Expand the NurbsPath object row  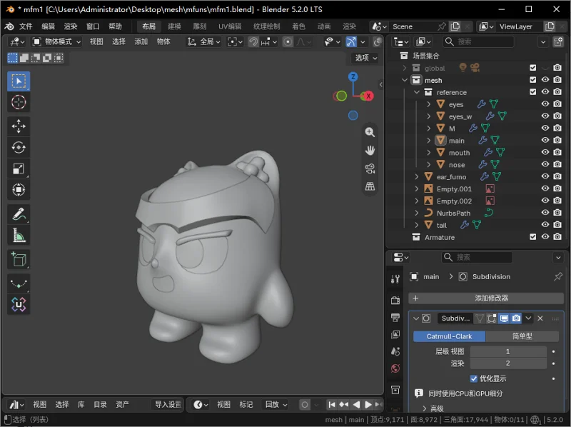coord(417,213)
